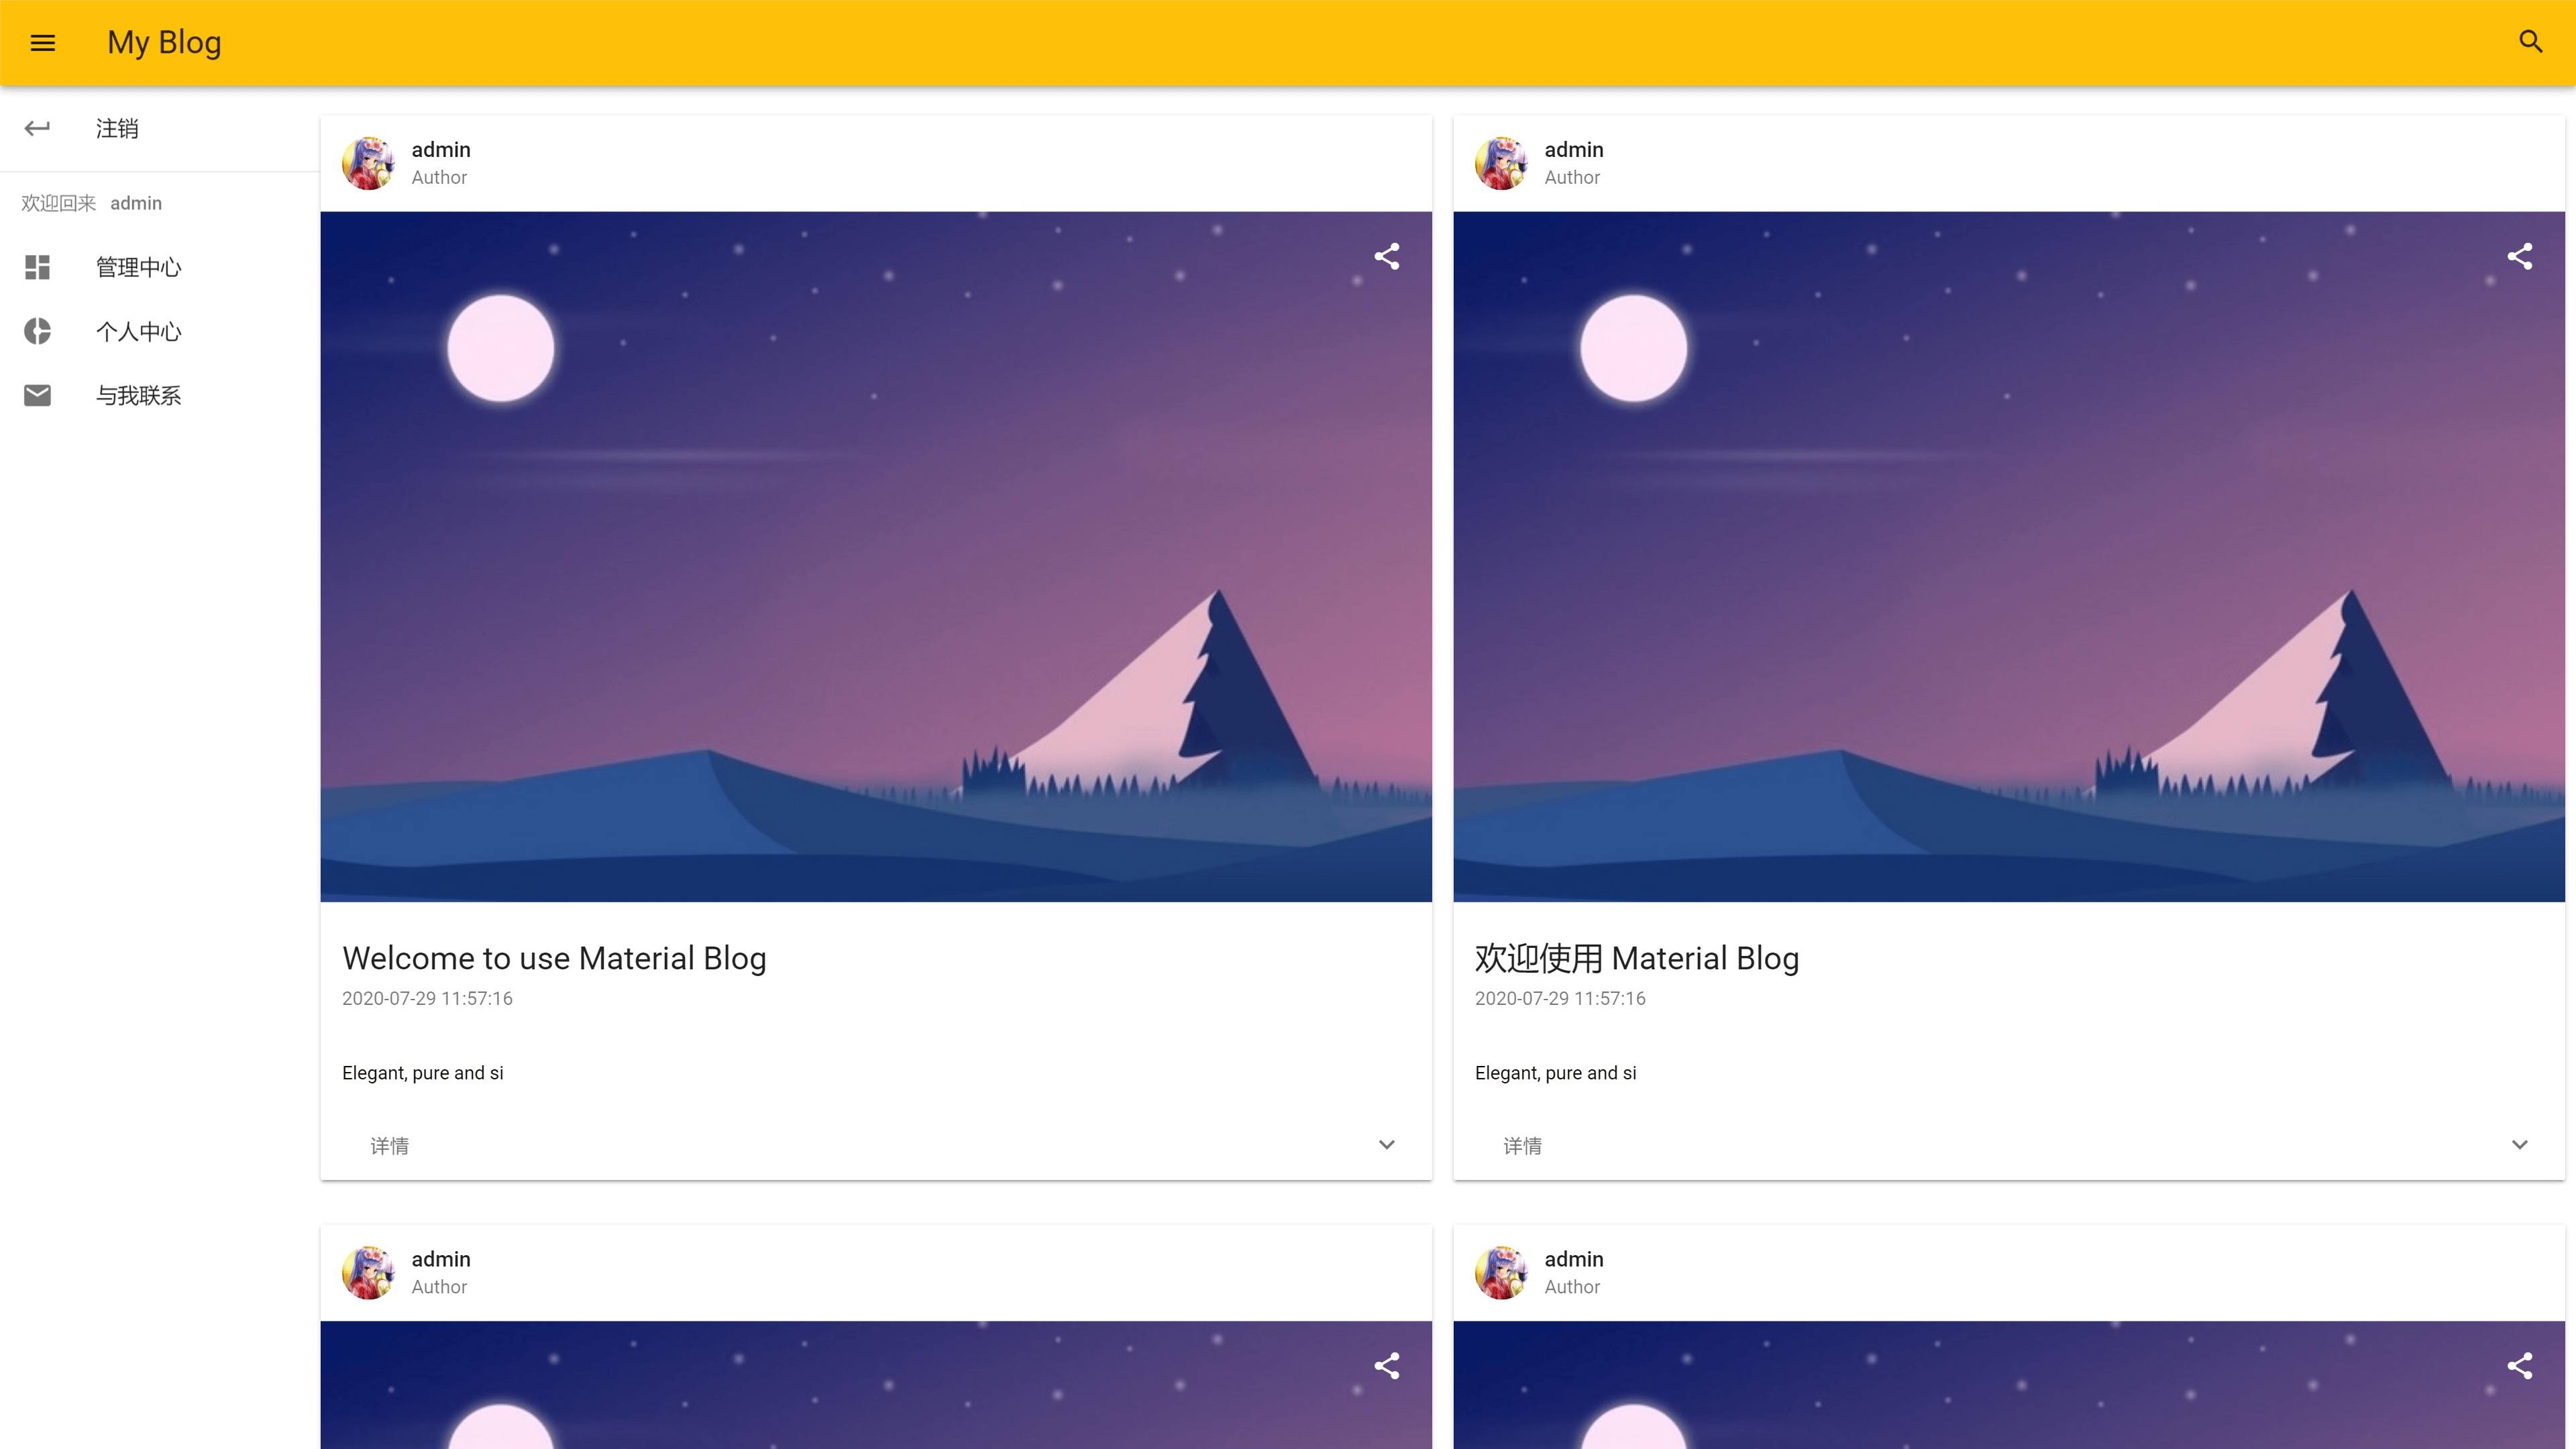This screenshot has height=1449, width=2576.
Task: Share the Welcome to use Material Blog post
Action: (x=1386, y=257)
